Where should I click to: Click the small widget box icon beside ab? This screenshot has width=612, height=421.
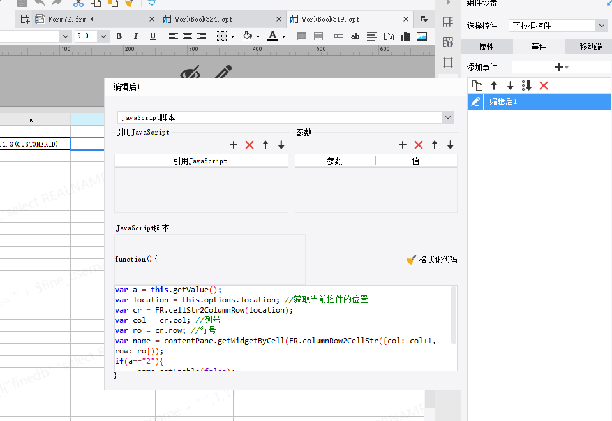pyautogui.click(x=339, y=36)
